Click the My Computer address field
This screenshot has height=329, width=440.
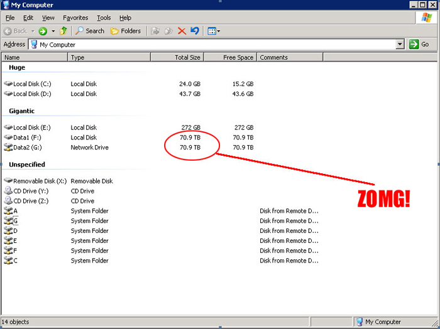point(214,45)
